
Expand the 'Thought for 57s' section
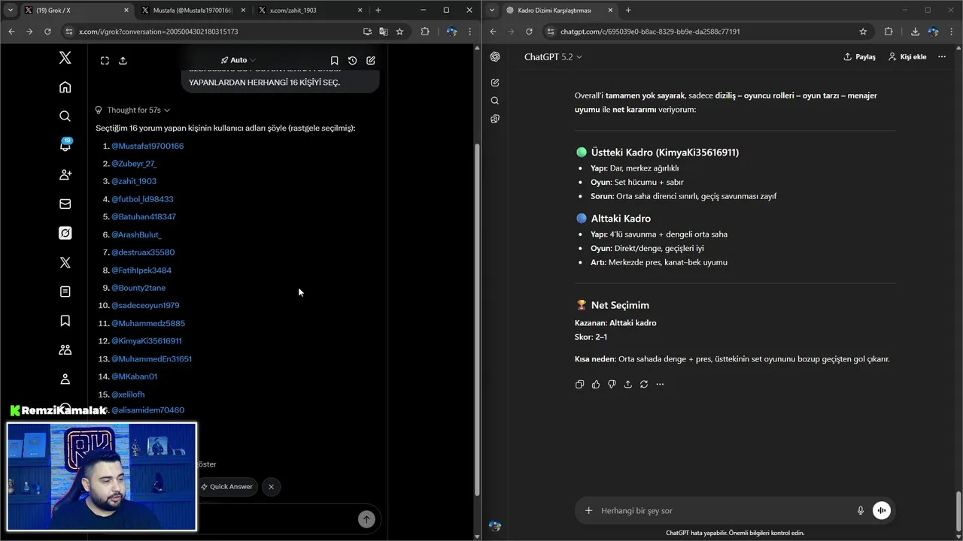pos(133,110)
